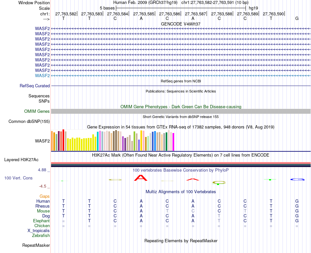Click the 'chr1:27,763,582-27,763,591 (10 bp)' range text

click(x=215, y=3)
